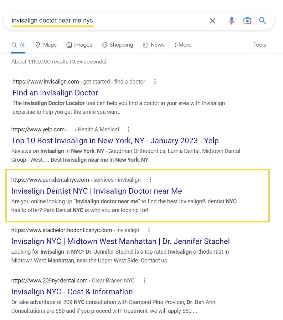The height and width of the screenshot is (320, 283).
Task: Switch to the Images tab
Action: (79, 45)
